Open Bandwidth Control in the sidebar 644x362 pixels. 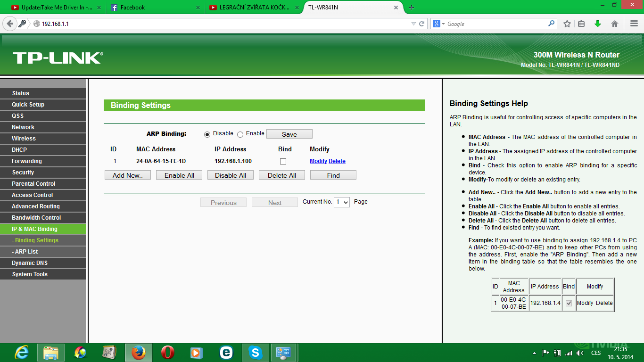coord(43,218)
